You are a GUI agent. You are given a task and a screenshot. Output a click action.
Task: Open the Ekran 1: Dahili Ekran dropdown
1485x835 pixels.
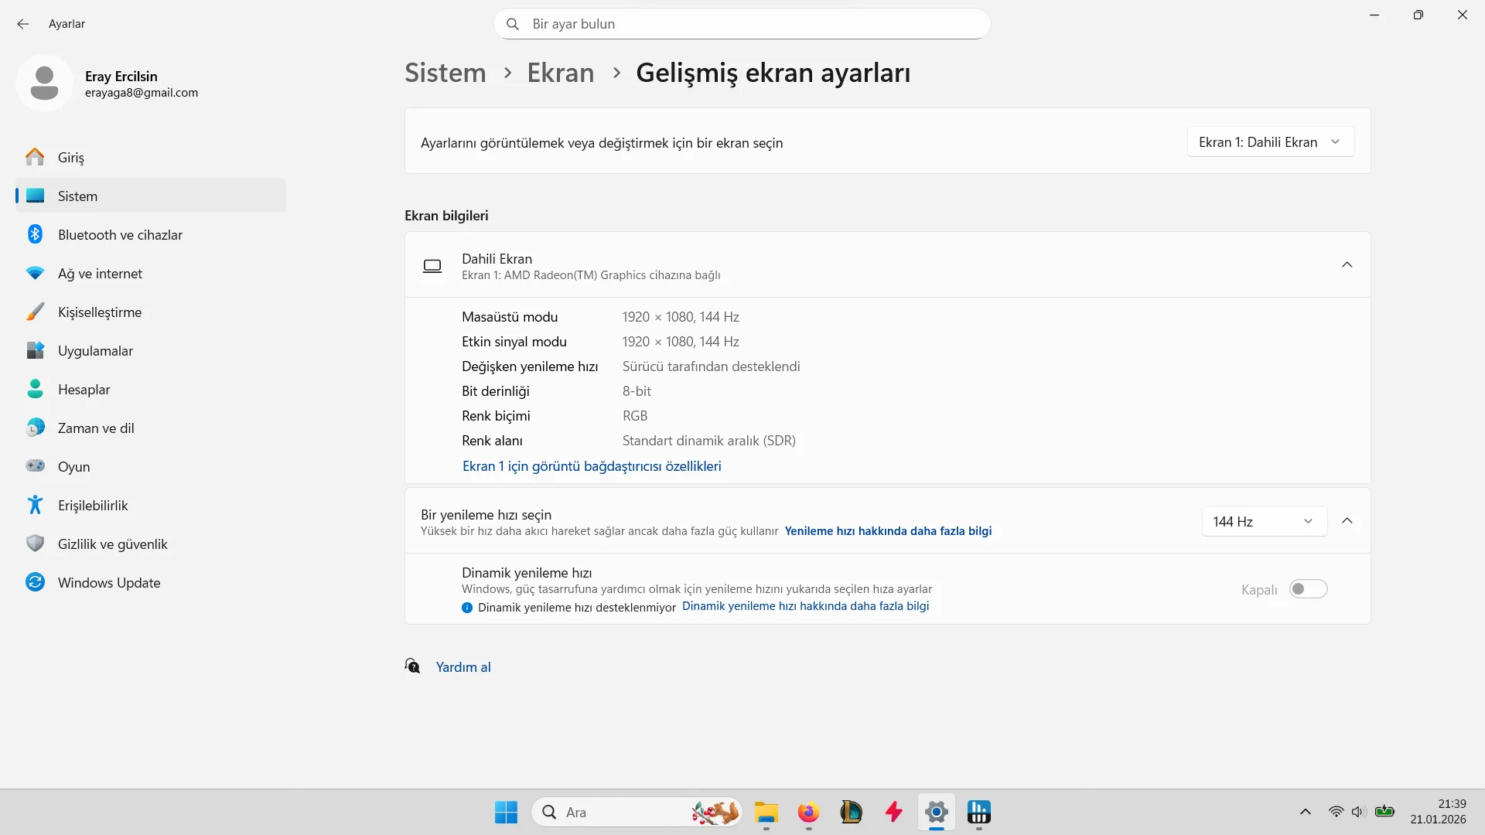click(1270, 142)
